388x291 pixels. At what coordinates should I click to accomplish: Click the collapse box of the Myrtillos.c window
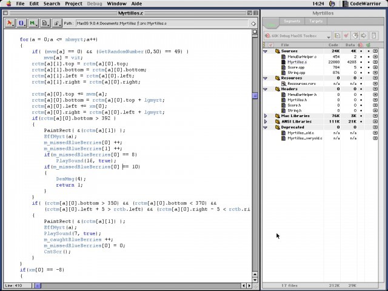click(256, 13)
